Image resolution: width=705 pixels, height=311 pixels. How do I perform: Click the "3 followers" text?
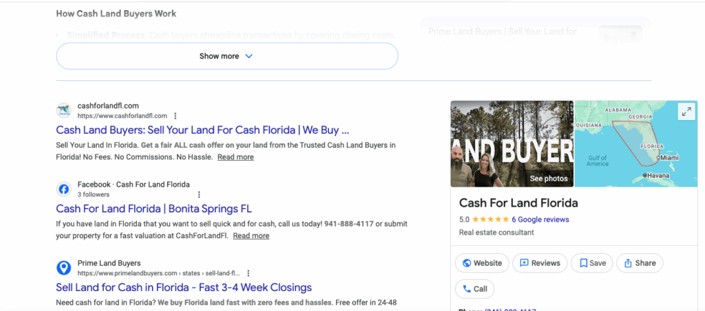click(94, 194)
